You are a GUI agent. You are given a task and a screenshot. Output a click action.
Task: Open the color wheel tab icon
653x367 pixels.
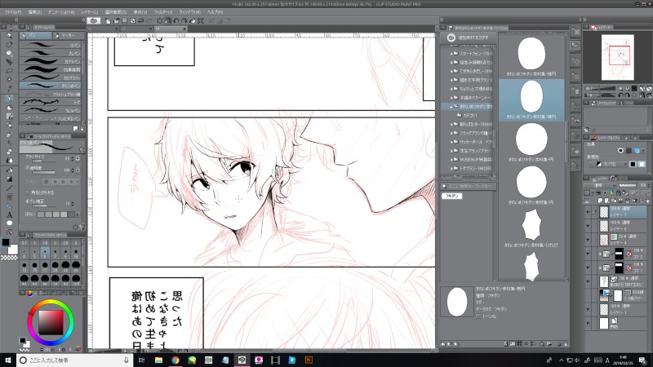[x=29, y=293]
